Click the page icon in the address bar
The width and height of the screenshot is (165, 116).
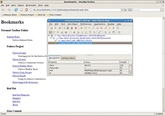(x=31, y=10)
